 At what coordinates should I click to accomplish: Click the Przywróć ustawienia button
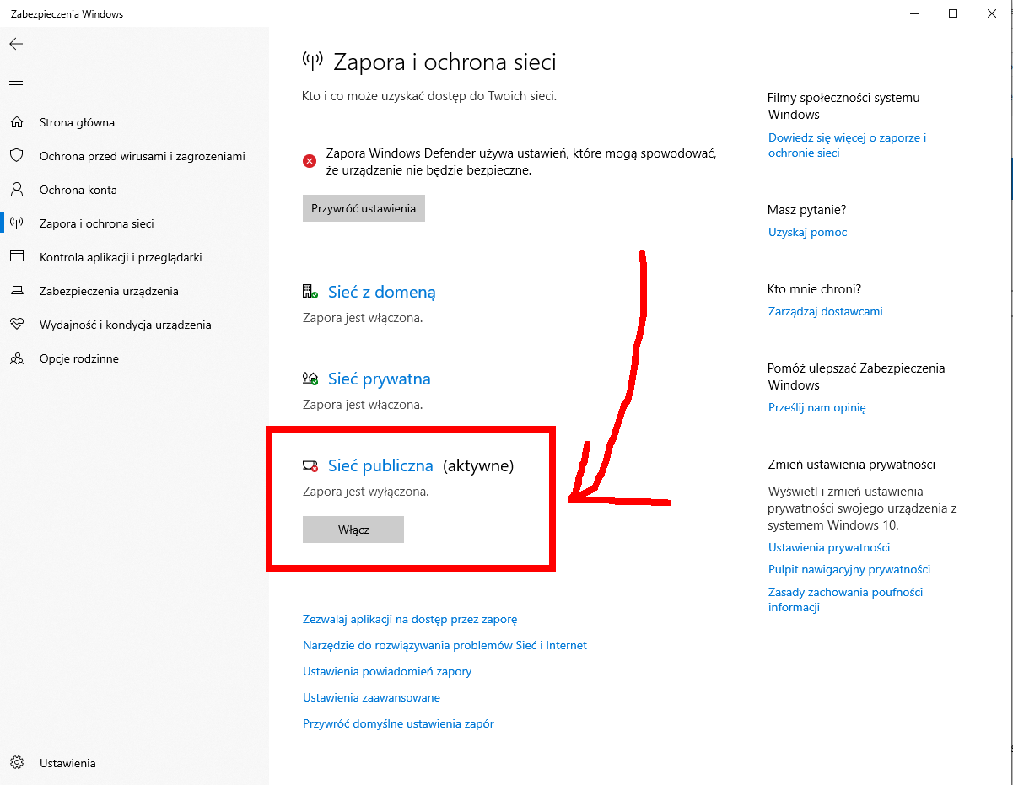364,208
